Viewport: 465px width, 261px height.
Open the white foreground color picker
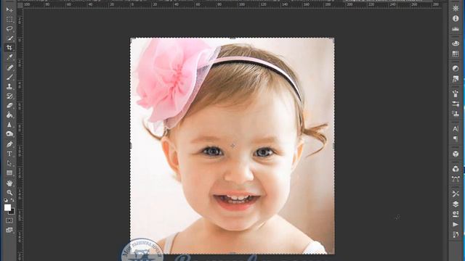click(x=7, y=207)
